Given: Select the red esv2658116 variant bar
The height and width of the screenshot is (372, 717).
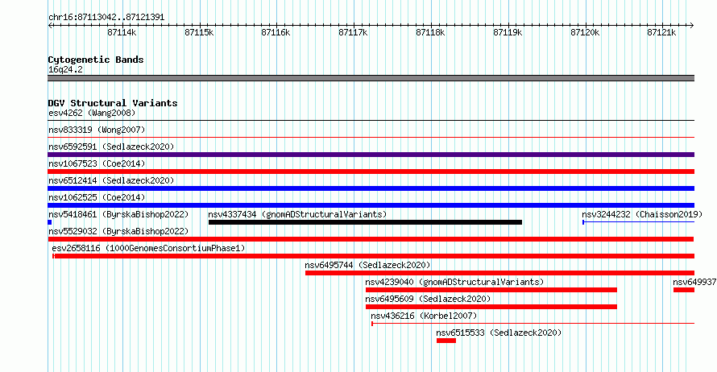Looking at the screenshot, I should [374, 256].
